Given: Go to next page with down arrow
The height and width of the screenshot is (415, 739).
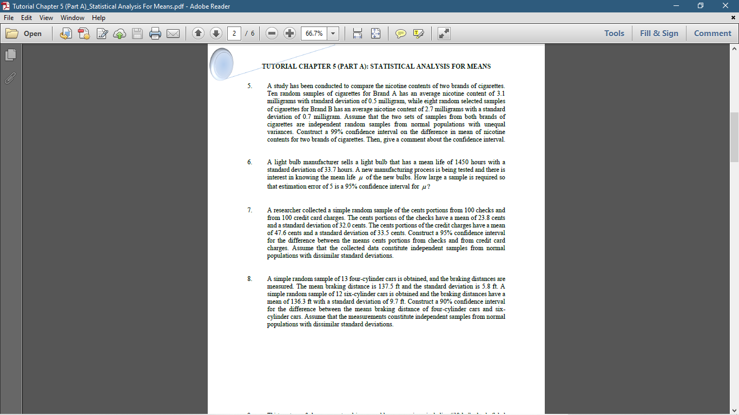Looking at the screenshot, I should coord(216,34).
